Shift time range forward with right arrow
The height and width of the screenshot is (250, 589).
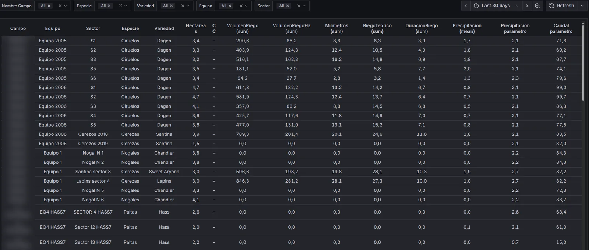tap(527, 6)
